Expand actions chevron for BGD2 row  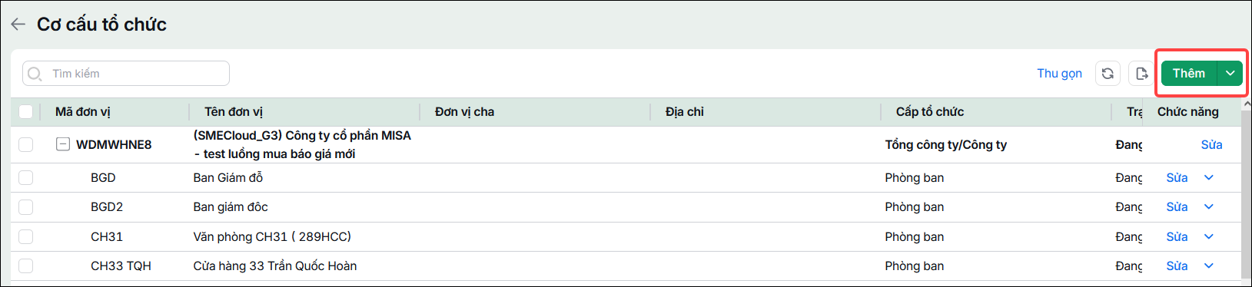[1209, 207]
